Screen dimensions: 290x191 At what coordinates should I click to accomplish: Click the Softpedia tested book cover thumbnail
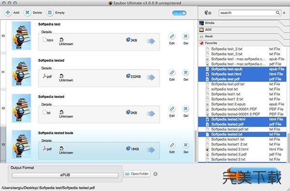[x=21, y=145]
